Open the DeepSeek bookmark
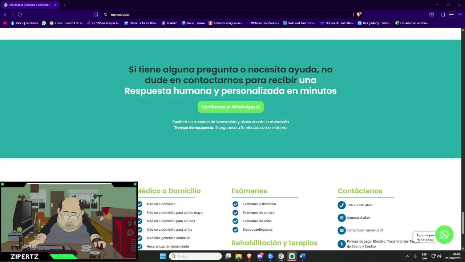The width and height of the screenshot is (465, 262). point(337,23)
